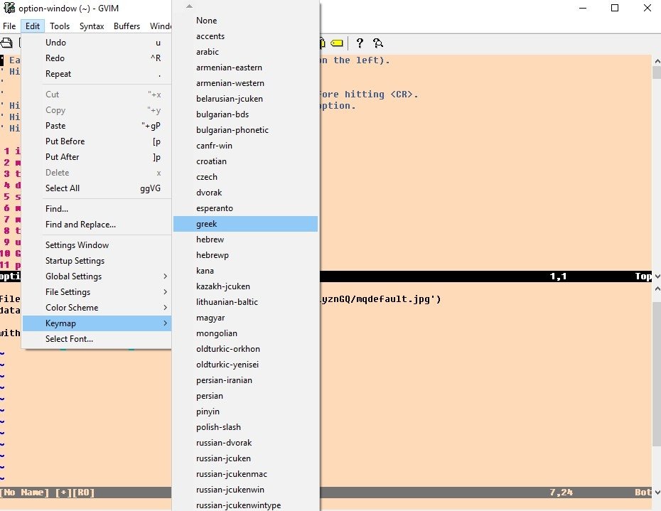Select esperanto keymap
661x511 pixels.
[x=245, y=208]
